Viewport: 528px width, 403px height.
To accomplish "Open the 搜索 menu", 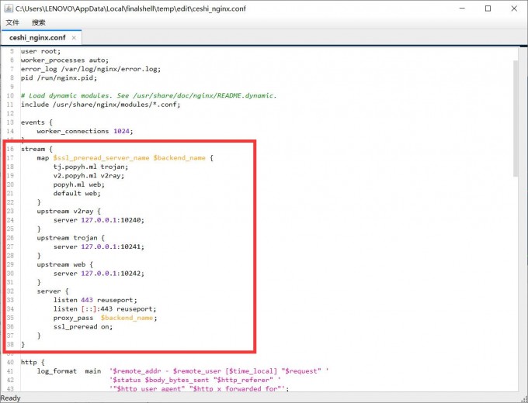I will (38, 22).
